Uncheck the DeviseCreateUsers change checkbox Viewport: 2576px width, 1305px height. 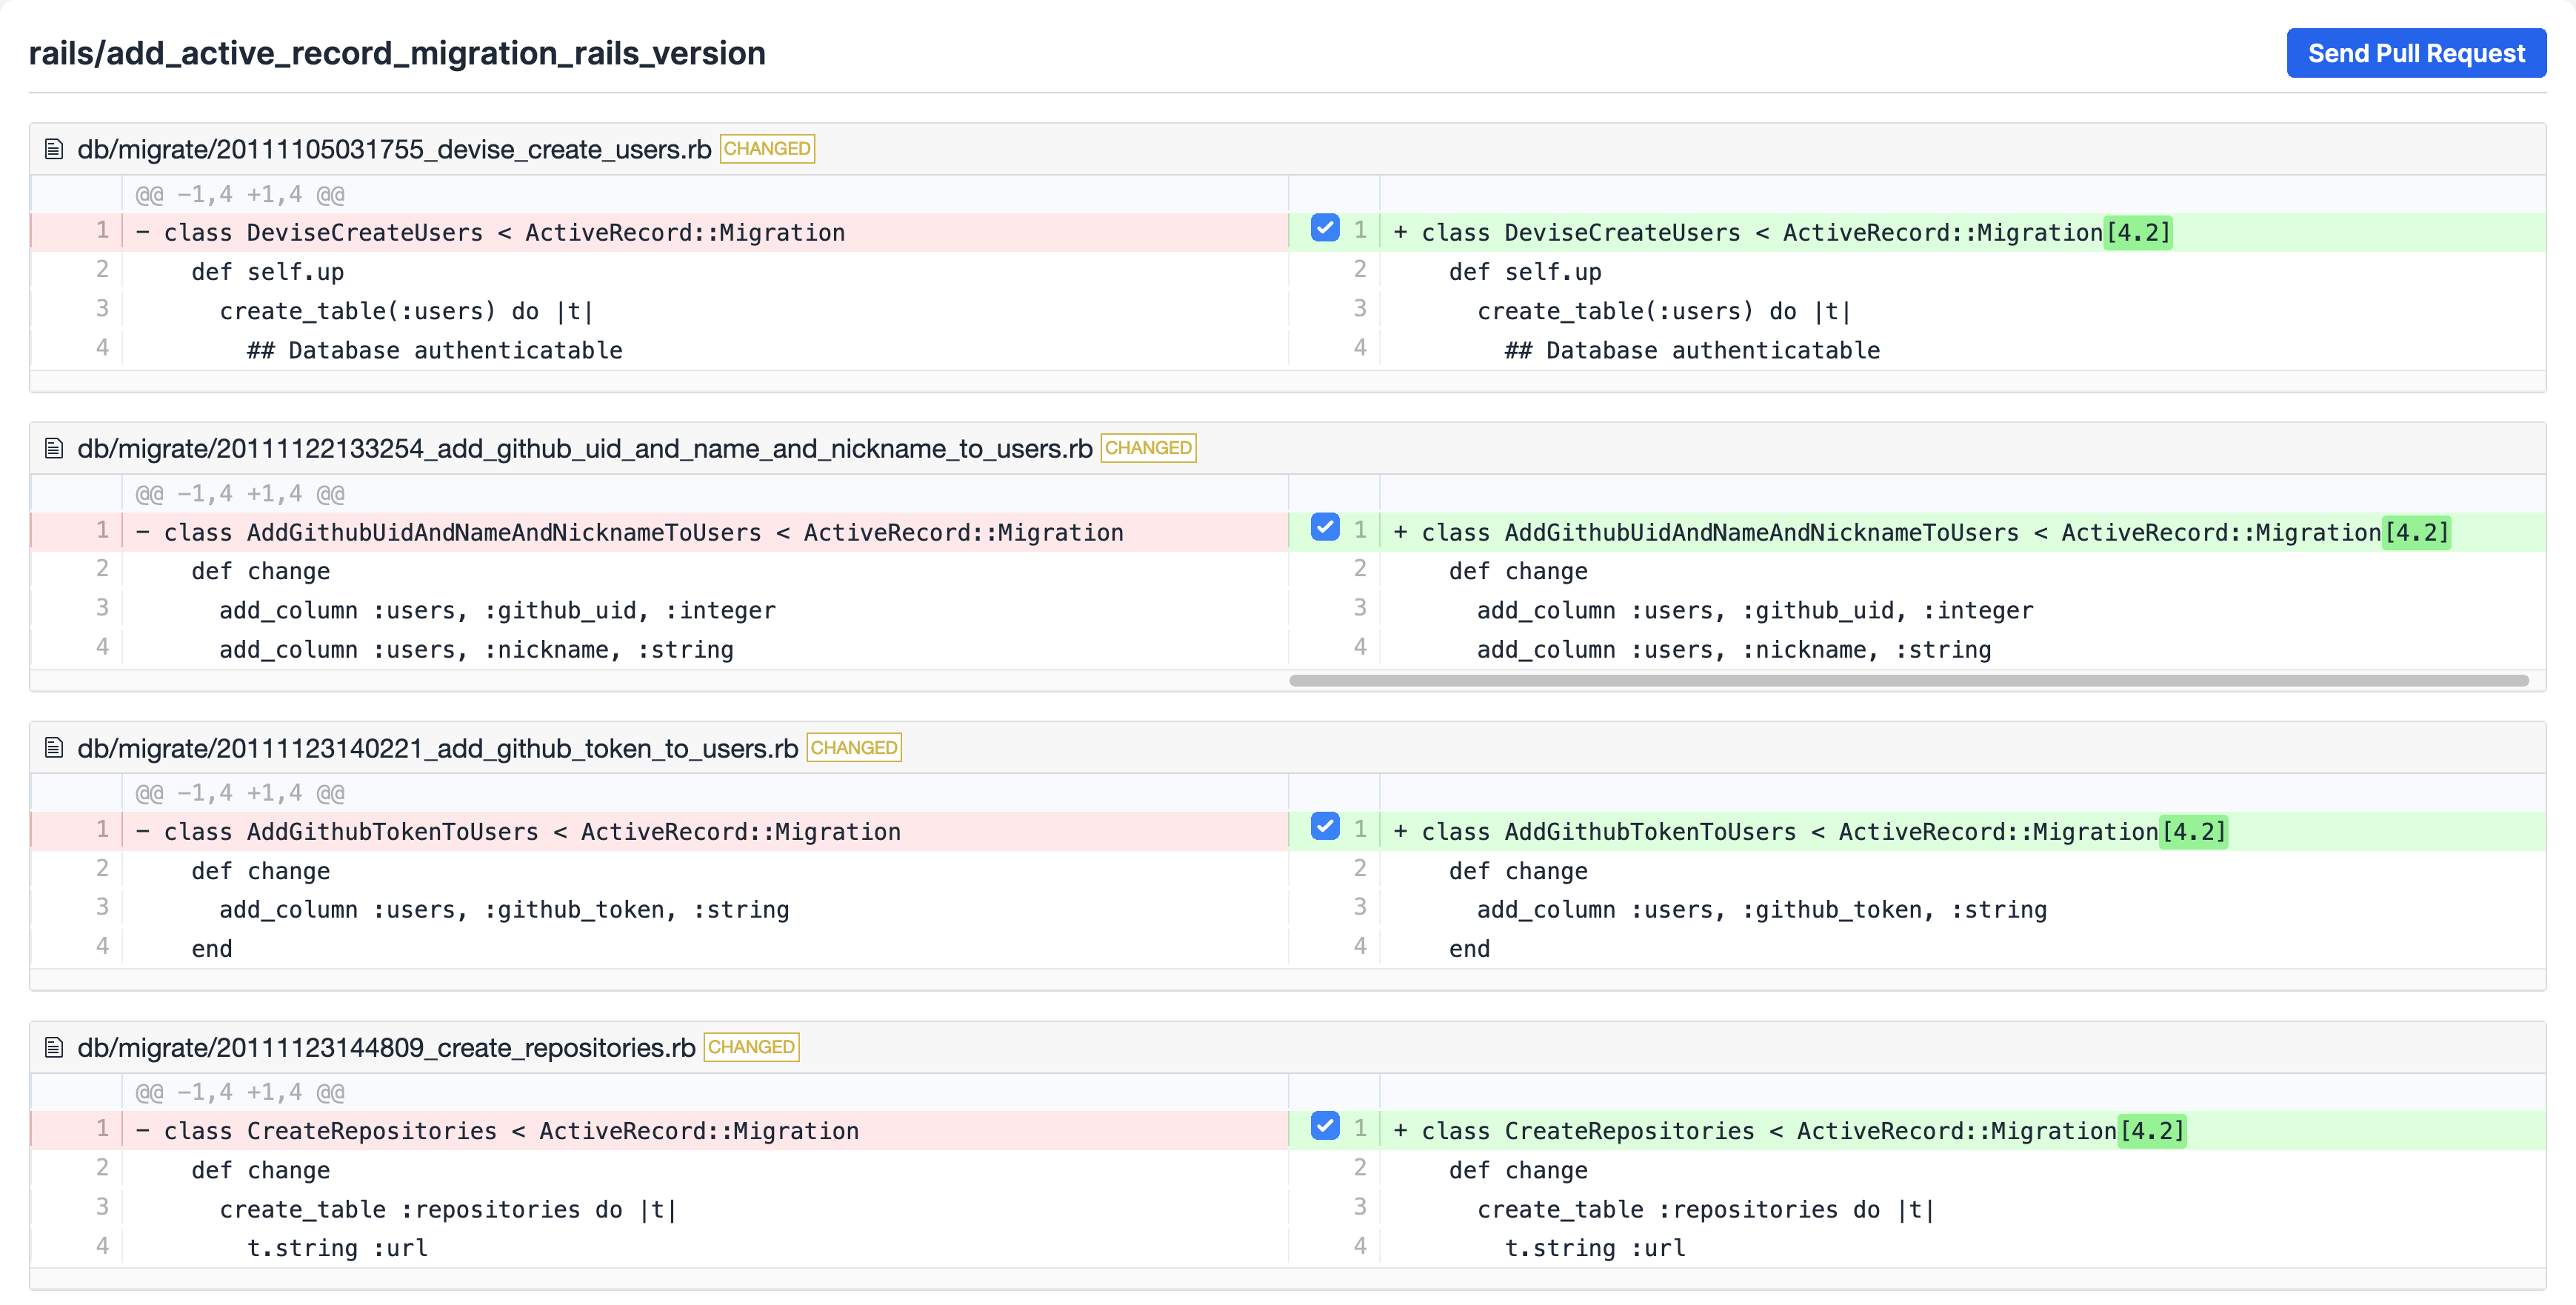1325,228
